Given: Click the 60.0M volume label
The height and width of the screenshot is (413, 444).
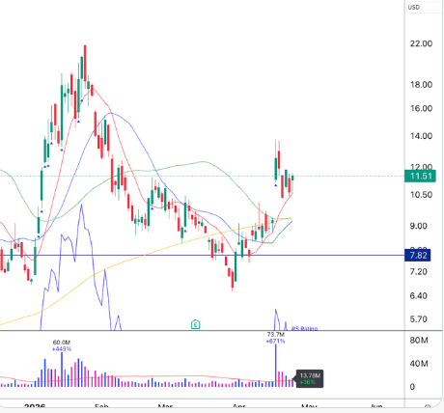Looking at the screenshot, I should (62, 343).
